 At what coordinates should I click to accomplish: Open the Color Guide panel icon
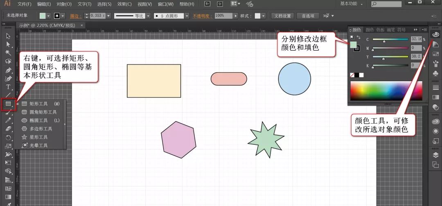(x=435, y=44)
